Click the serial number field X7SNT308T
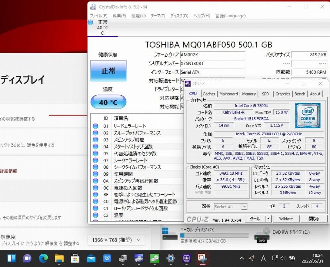The height and width of the screenshot is (267, 330). [213, 64]
